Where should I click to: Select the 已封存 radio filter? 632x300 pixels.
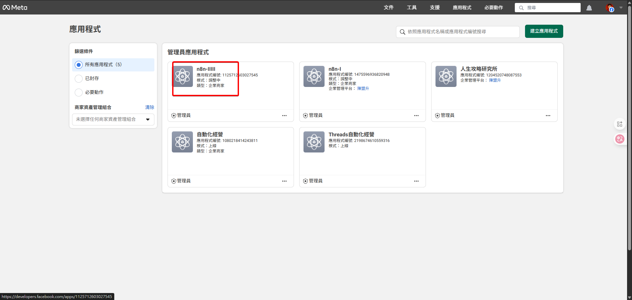click(79, 79)
